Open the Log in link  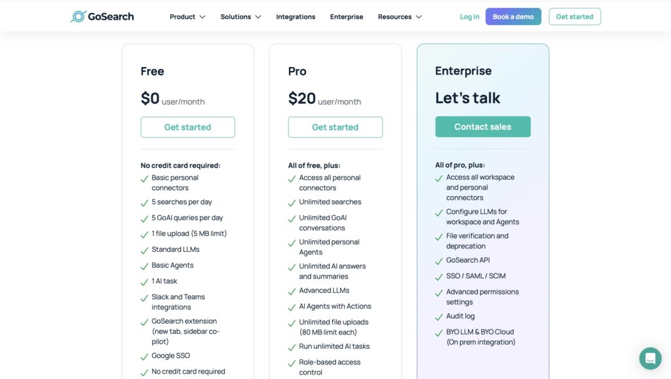(x=469, y=16)
